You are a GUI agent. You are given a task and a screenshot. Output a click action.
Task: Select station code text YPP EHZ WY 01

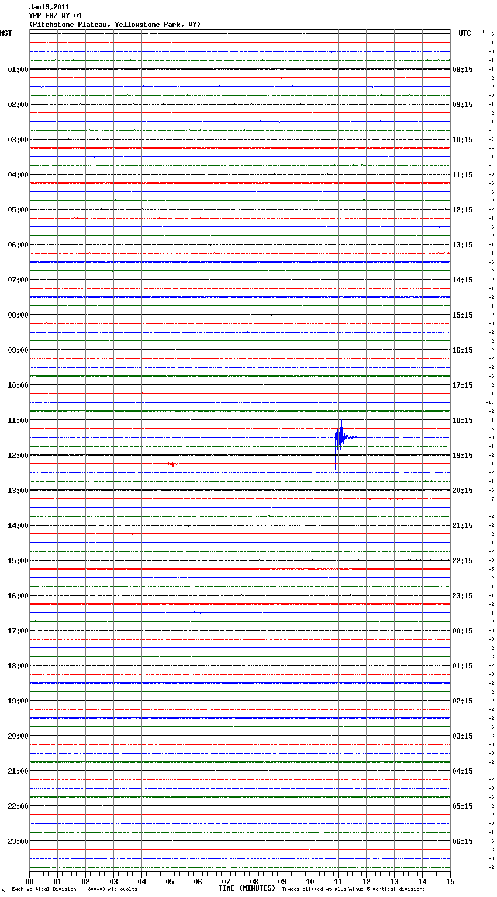[x=56, y=16]
